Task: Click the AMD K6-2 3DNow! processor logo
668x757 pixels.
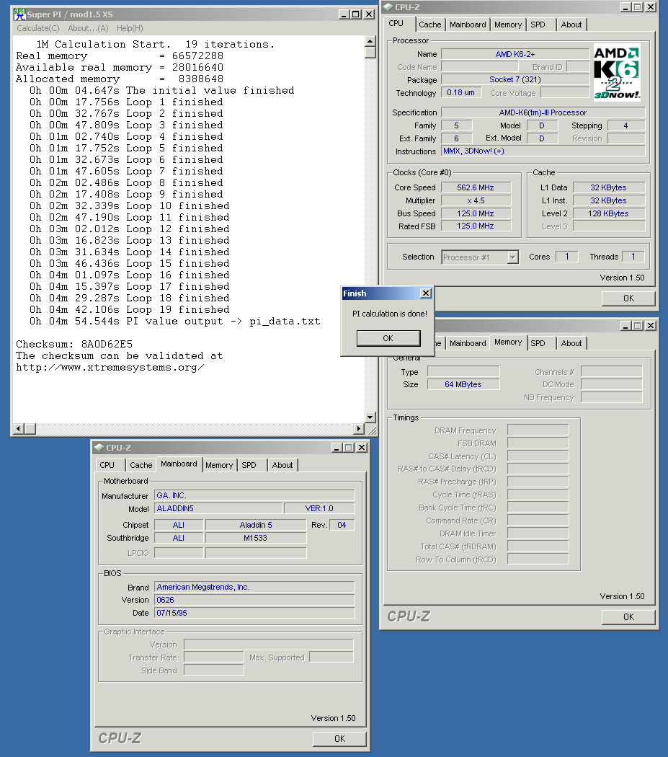Action: click(x=616, y=73)
